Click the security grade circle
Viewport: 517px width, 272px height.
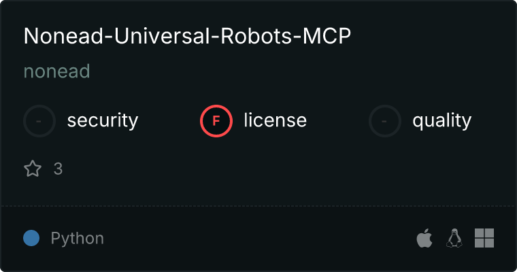[39, 121]
